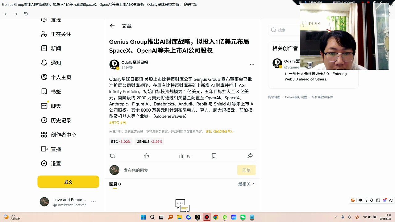Image resolution: width=395 pixels, height=222 pixels.
Task: Open the article three-dot options menu
Action: click(252, 65)
